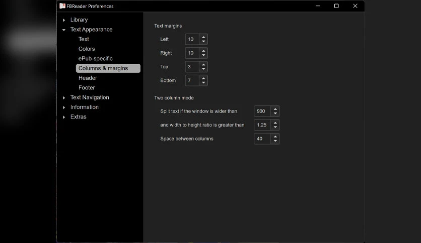Click the 'Text margins' heading
Image resolution: width=421 pixels, height=243 pixels.
168,26
